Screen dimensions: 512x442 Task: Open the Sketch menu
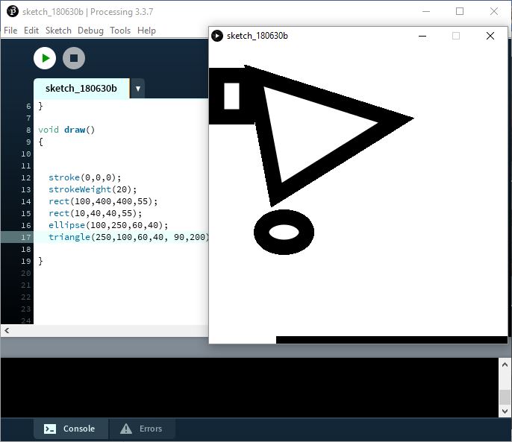pyautogui.click(x=58, y=31)
